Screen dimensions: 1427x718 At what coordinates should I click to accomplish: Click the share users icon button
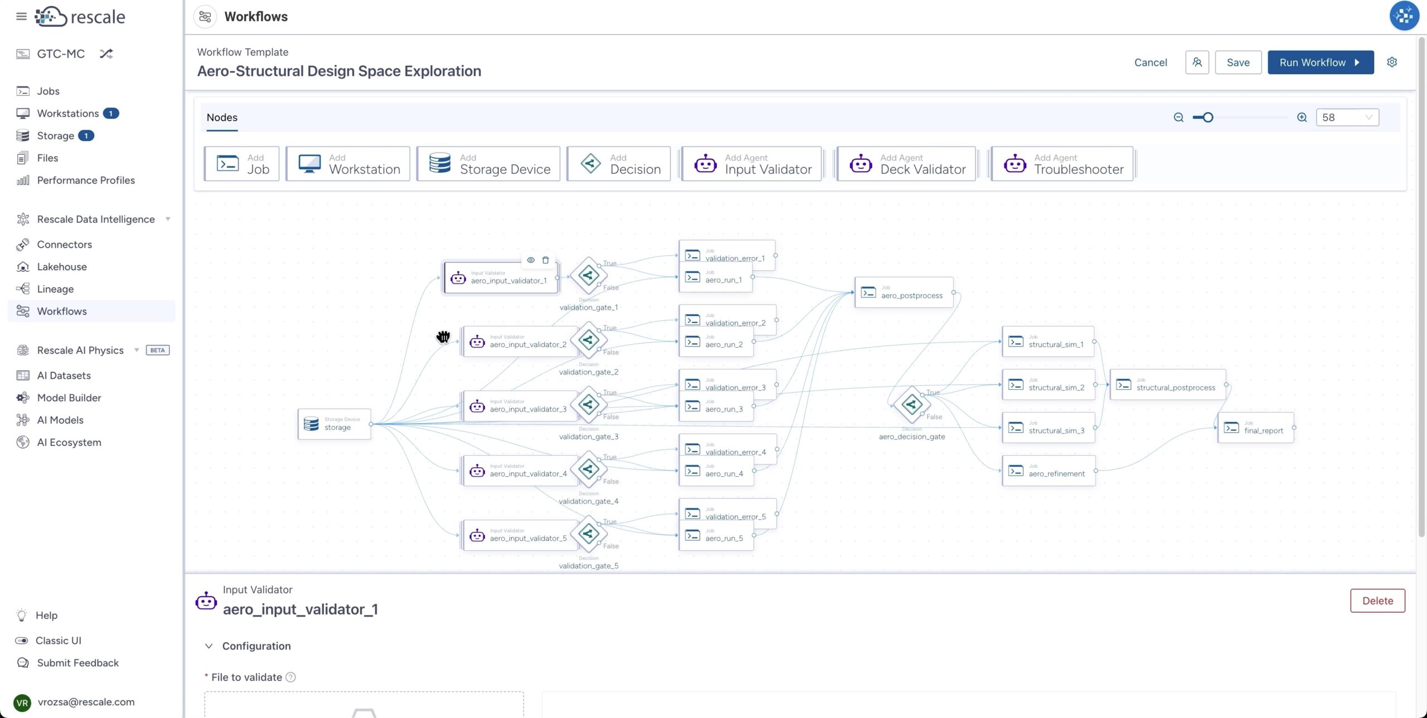tap(1197, 62)
